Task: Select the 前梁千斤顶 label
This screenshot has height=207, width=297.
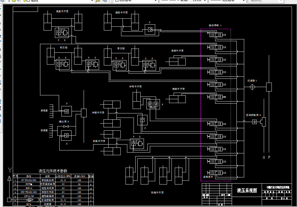Action: pyautogui.click(x=99, y=141)
